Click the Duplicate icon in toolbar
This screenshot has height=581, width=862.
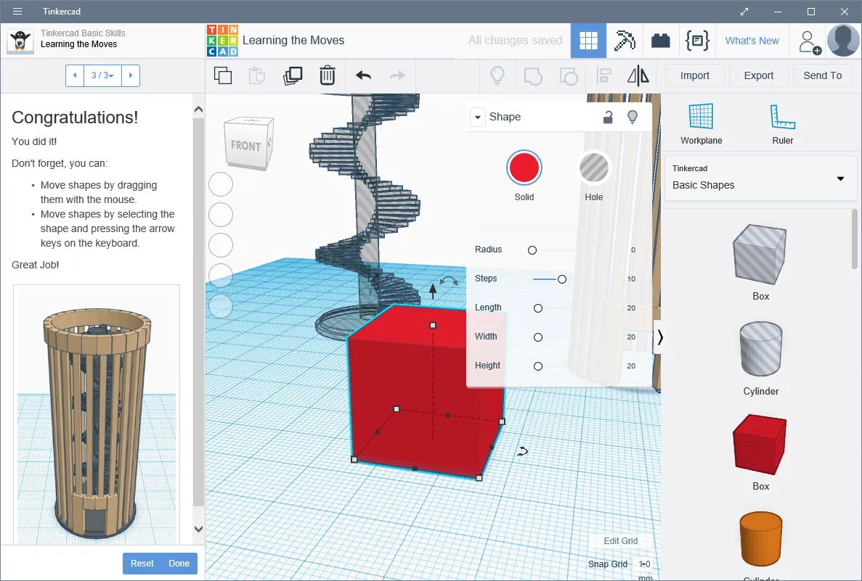[293, 75]
